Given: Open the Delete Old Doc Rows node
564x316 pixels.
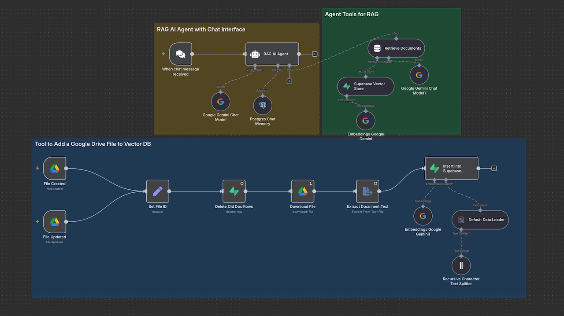Looking at the screenshot, I should [x=234, y=191].
